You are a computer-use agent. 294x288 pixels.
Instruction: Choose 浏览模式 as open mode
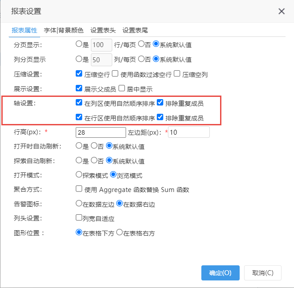[113, 175]
